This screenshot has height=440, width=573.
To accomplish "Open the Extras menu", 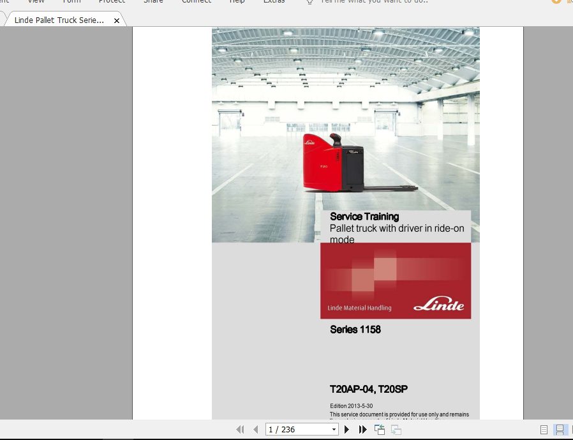I will 274,1.
